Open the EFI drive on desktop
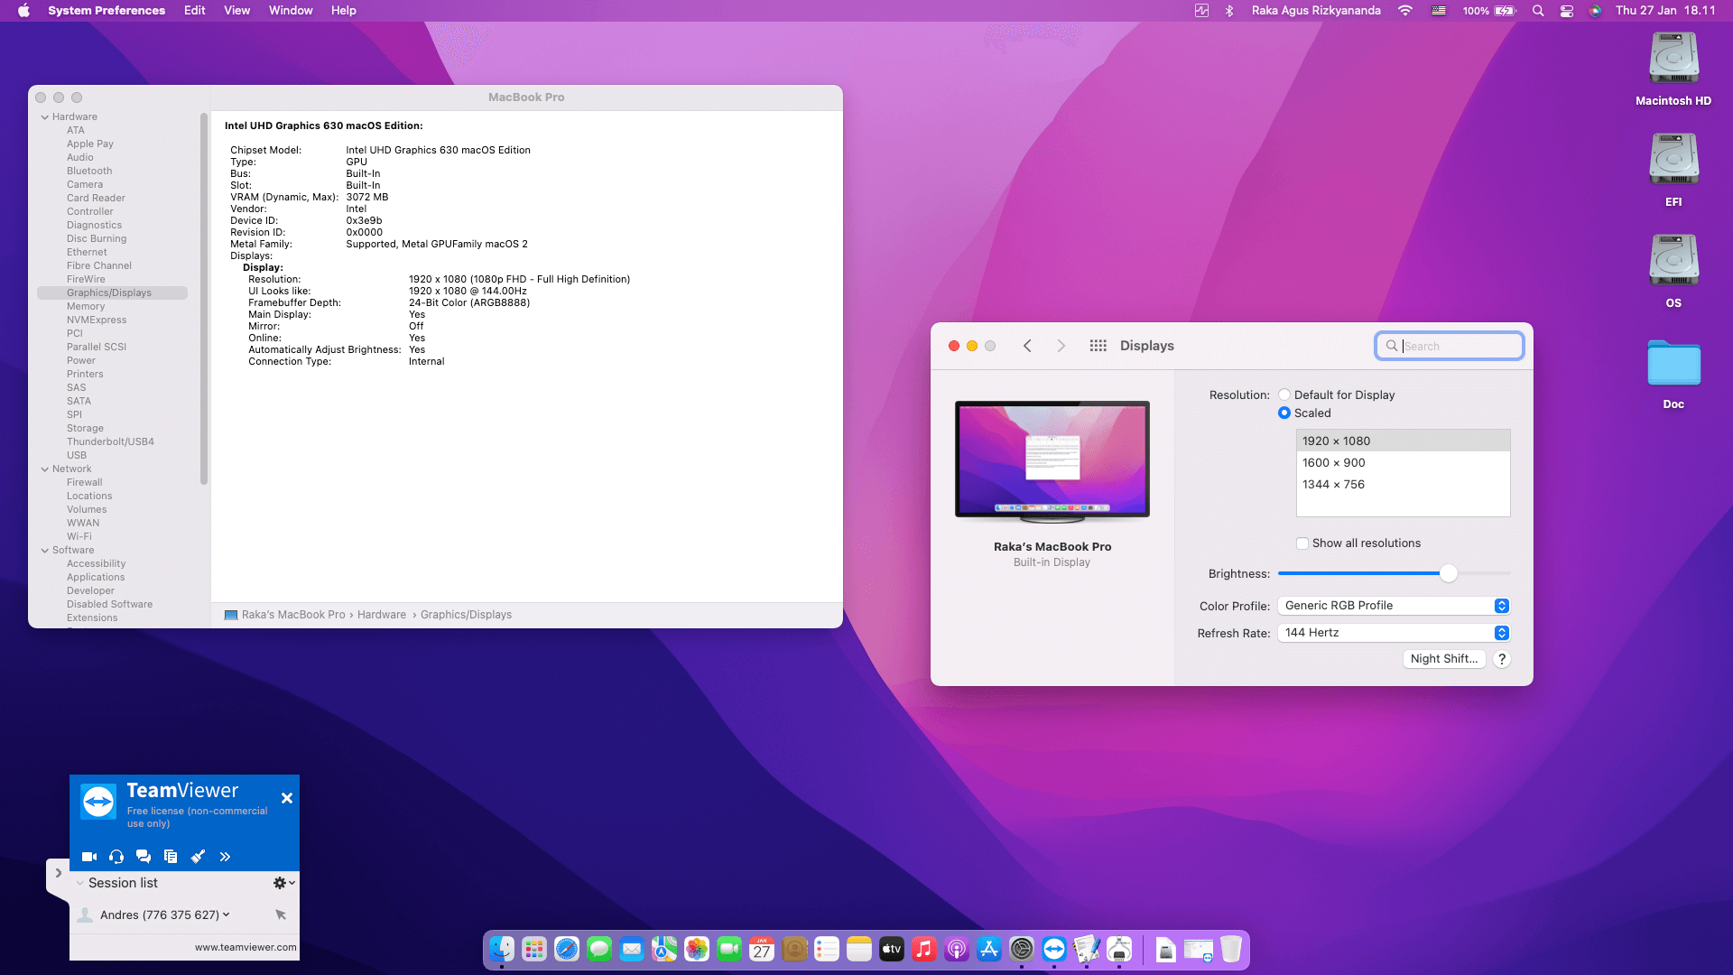 (1673, 160)
